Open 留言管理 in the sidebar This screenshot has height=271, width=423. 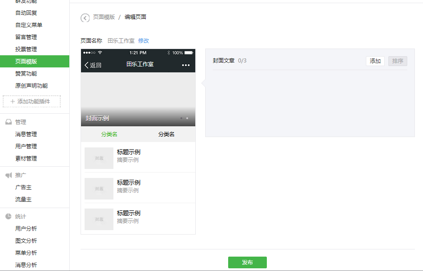(26, 37)
